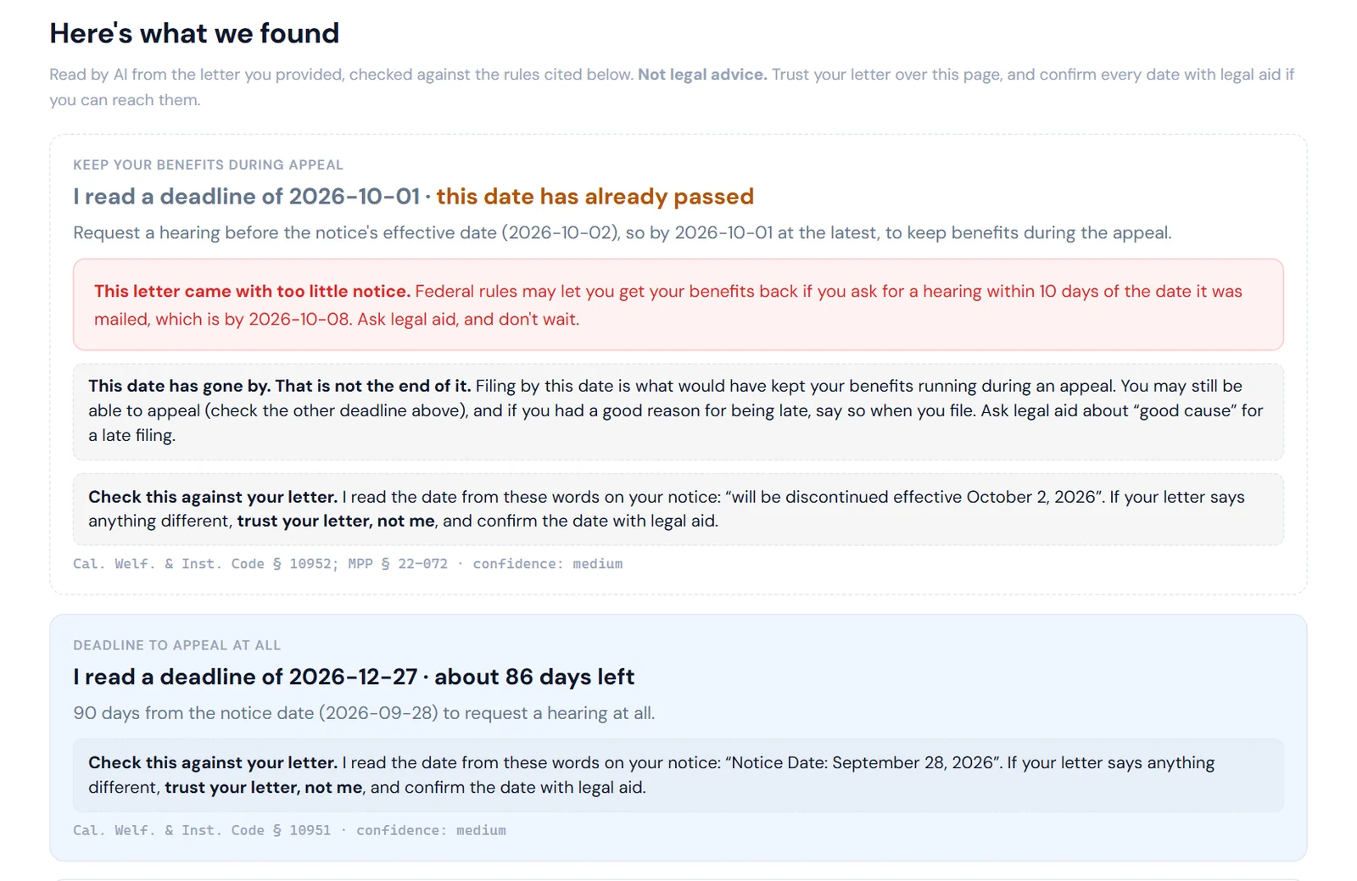
Task: Click the red "This letter came with too little notice." warning
Action: point(252,292)
